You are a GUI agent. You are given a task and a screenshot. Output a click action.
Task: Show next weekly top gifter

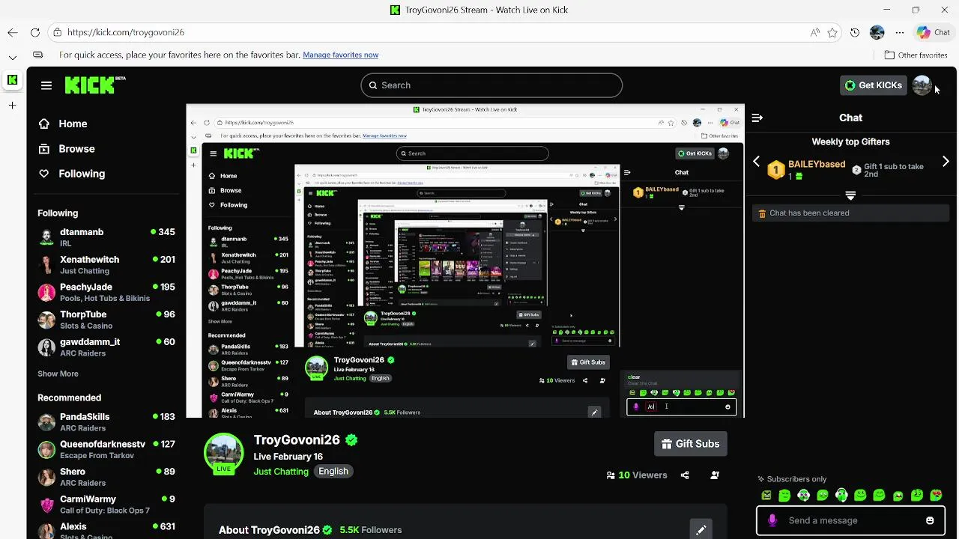pos(946,162)
